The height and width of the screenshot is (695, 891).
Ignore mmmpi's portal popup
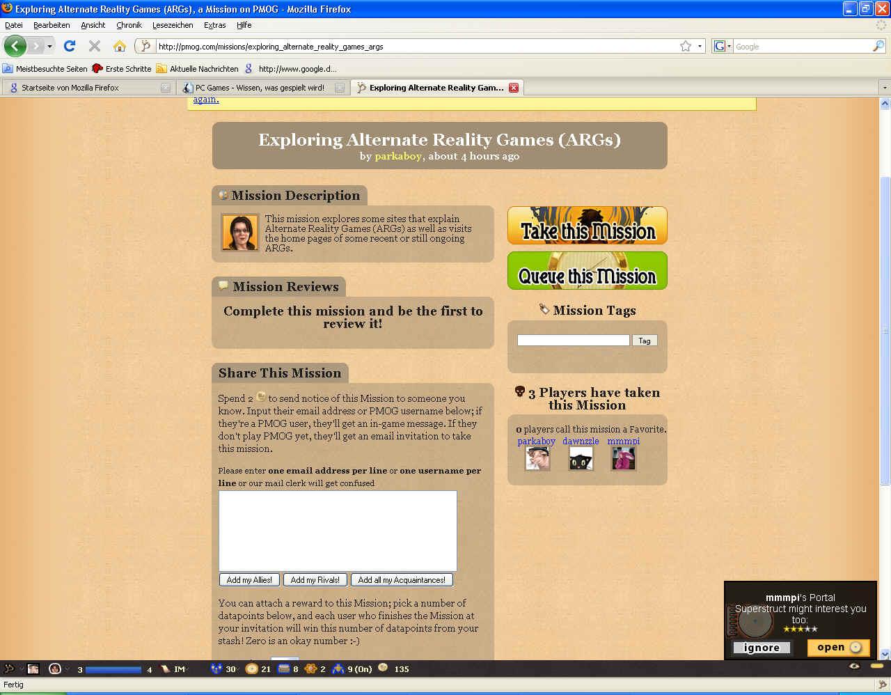coord(762,648)
